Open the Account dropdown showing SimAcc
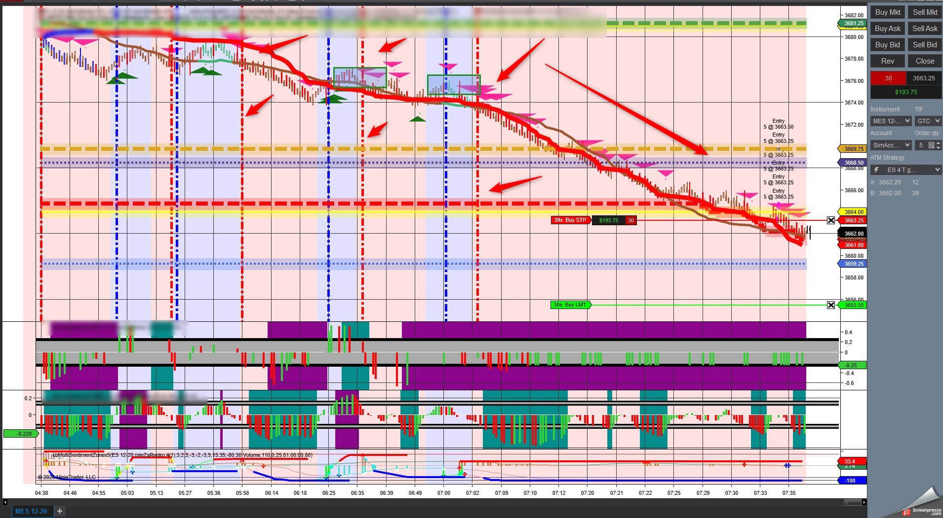This screenshot has height=518, width=943. tap(891, 145)
